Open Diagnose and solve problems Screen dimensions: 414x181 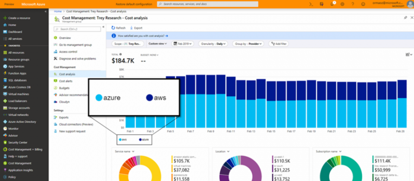[x=77, y=59]
